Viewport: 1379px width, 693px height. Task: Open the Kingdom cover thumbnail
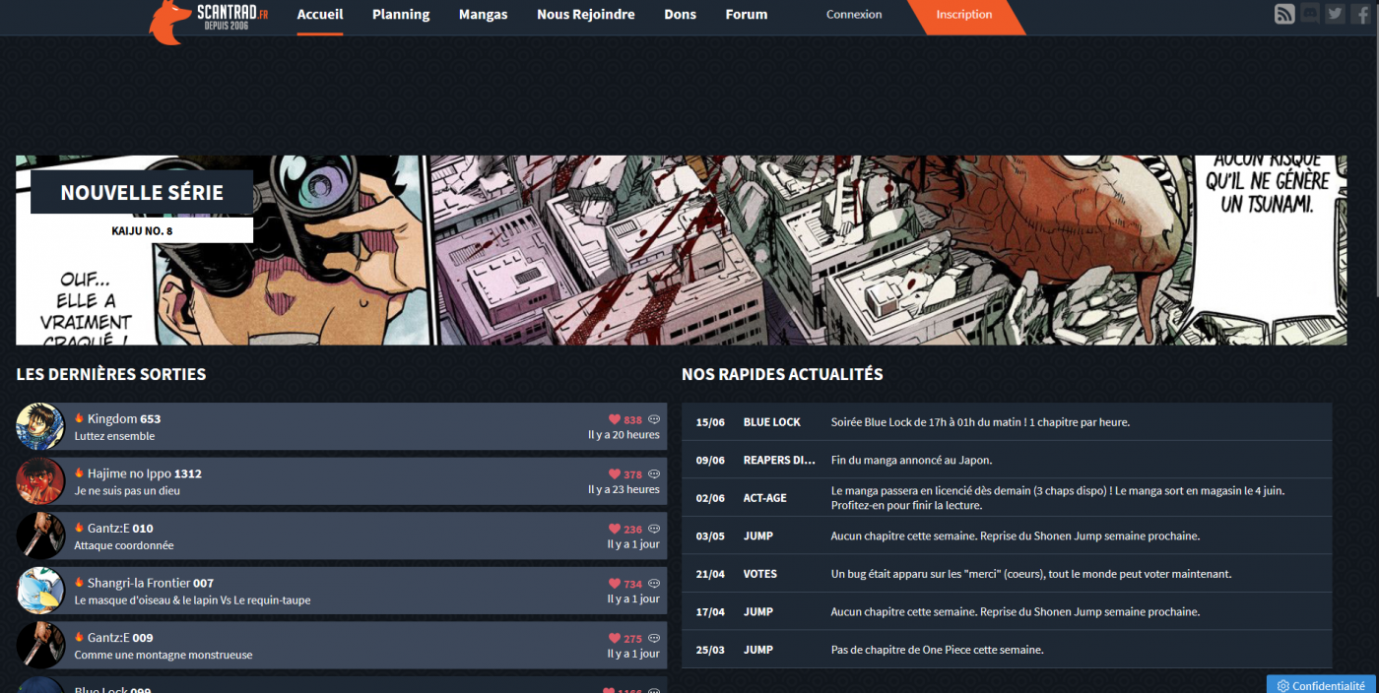point(40,426)
